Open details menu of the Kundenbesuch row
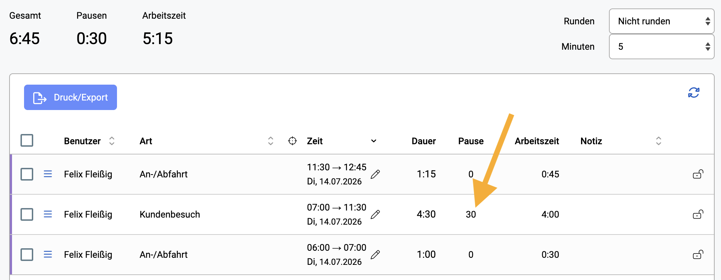The height and width of the screenshot is (280, 721). (48, 214)
